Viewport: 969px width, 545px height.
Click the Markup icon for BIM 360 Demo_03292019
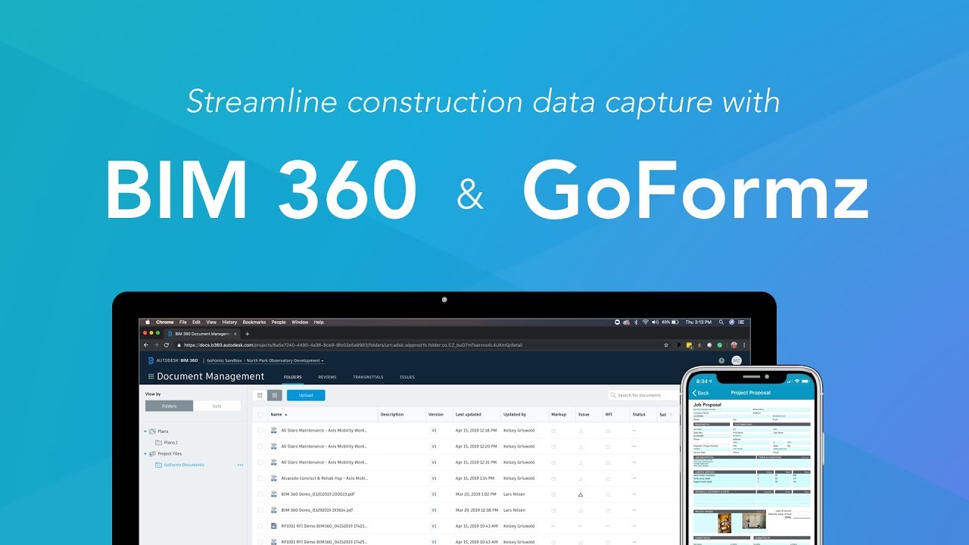(553, 510)
